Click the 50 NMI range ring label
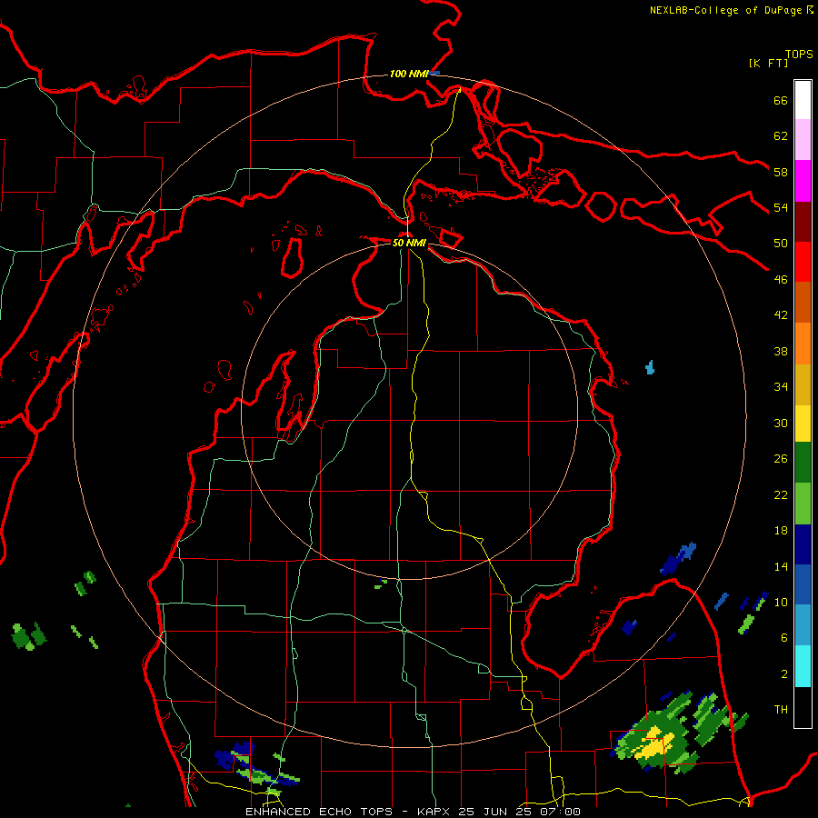This screenshot has width=818, height=818. [409, 243]
